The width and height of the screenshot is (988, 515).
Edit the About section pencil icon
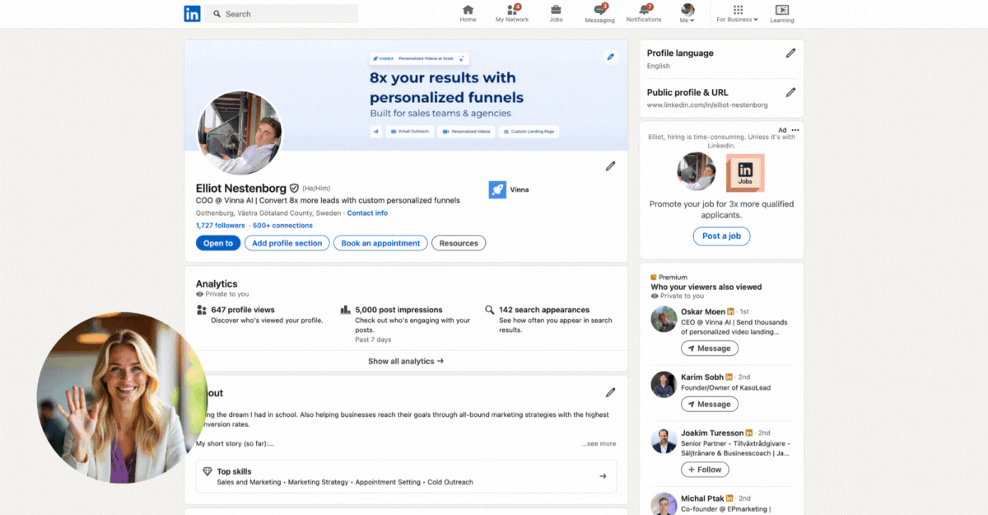(x=610, y=392)
